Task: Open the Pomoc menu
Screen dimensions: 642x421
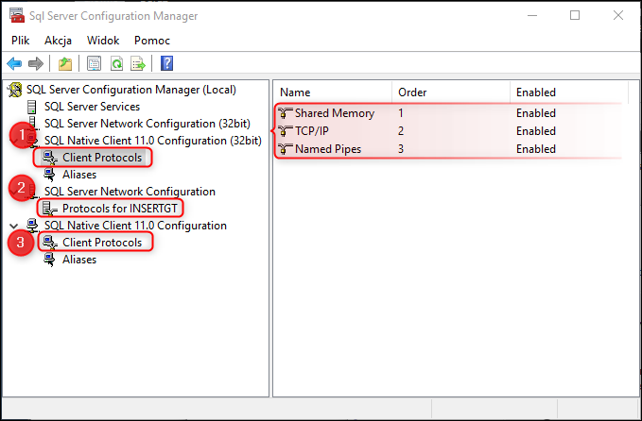Action: (x=152, y=41)
